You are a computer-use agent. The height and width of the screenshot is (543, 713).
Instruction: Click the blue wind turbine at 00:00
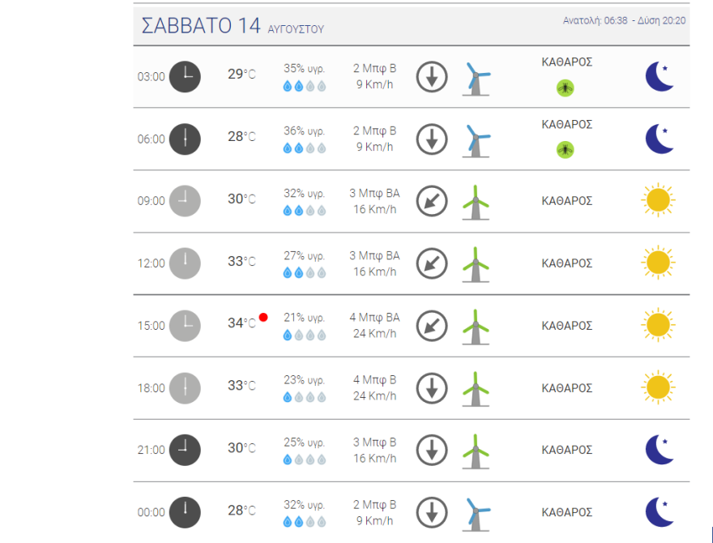click(476, 513)
